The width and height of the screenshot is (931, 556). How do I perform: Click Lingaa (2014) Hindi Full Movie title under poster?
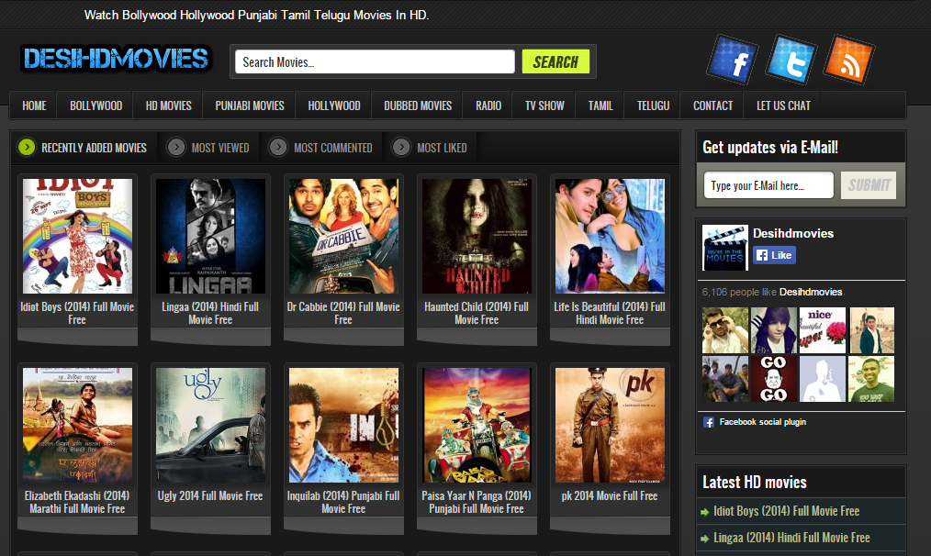coord(210,313)
